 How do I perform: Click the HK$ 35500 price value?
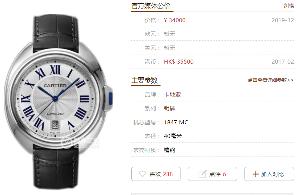click(x=179, y=62)
